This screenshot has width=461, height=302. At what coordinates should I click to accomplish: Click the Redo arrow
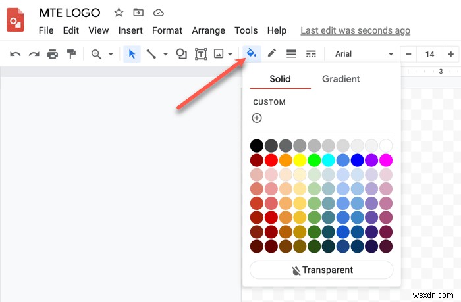coord(34,54)
